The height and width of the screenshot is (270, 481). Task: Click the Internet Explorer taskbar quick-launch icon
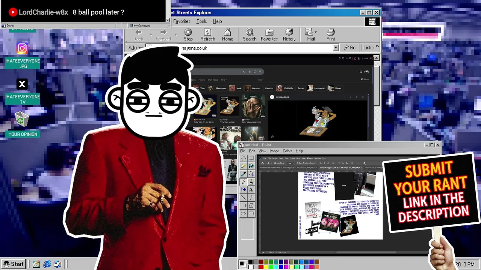point(47,264)
